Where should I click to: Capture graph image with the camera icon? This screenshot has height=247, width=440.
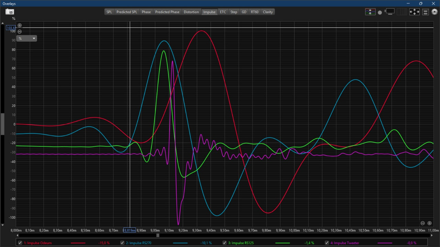(x=10, y=12)
